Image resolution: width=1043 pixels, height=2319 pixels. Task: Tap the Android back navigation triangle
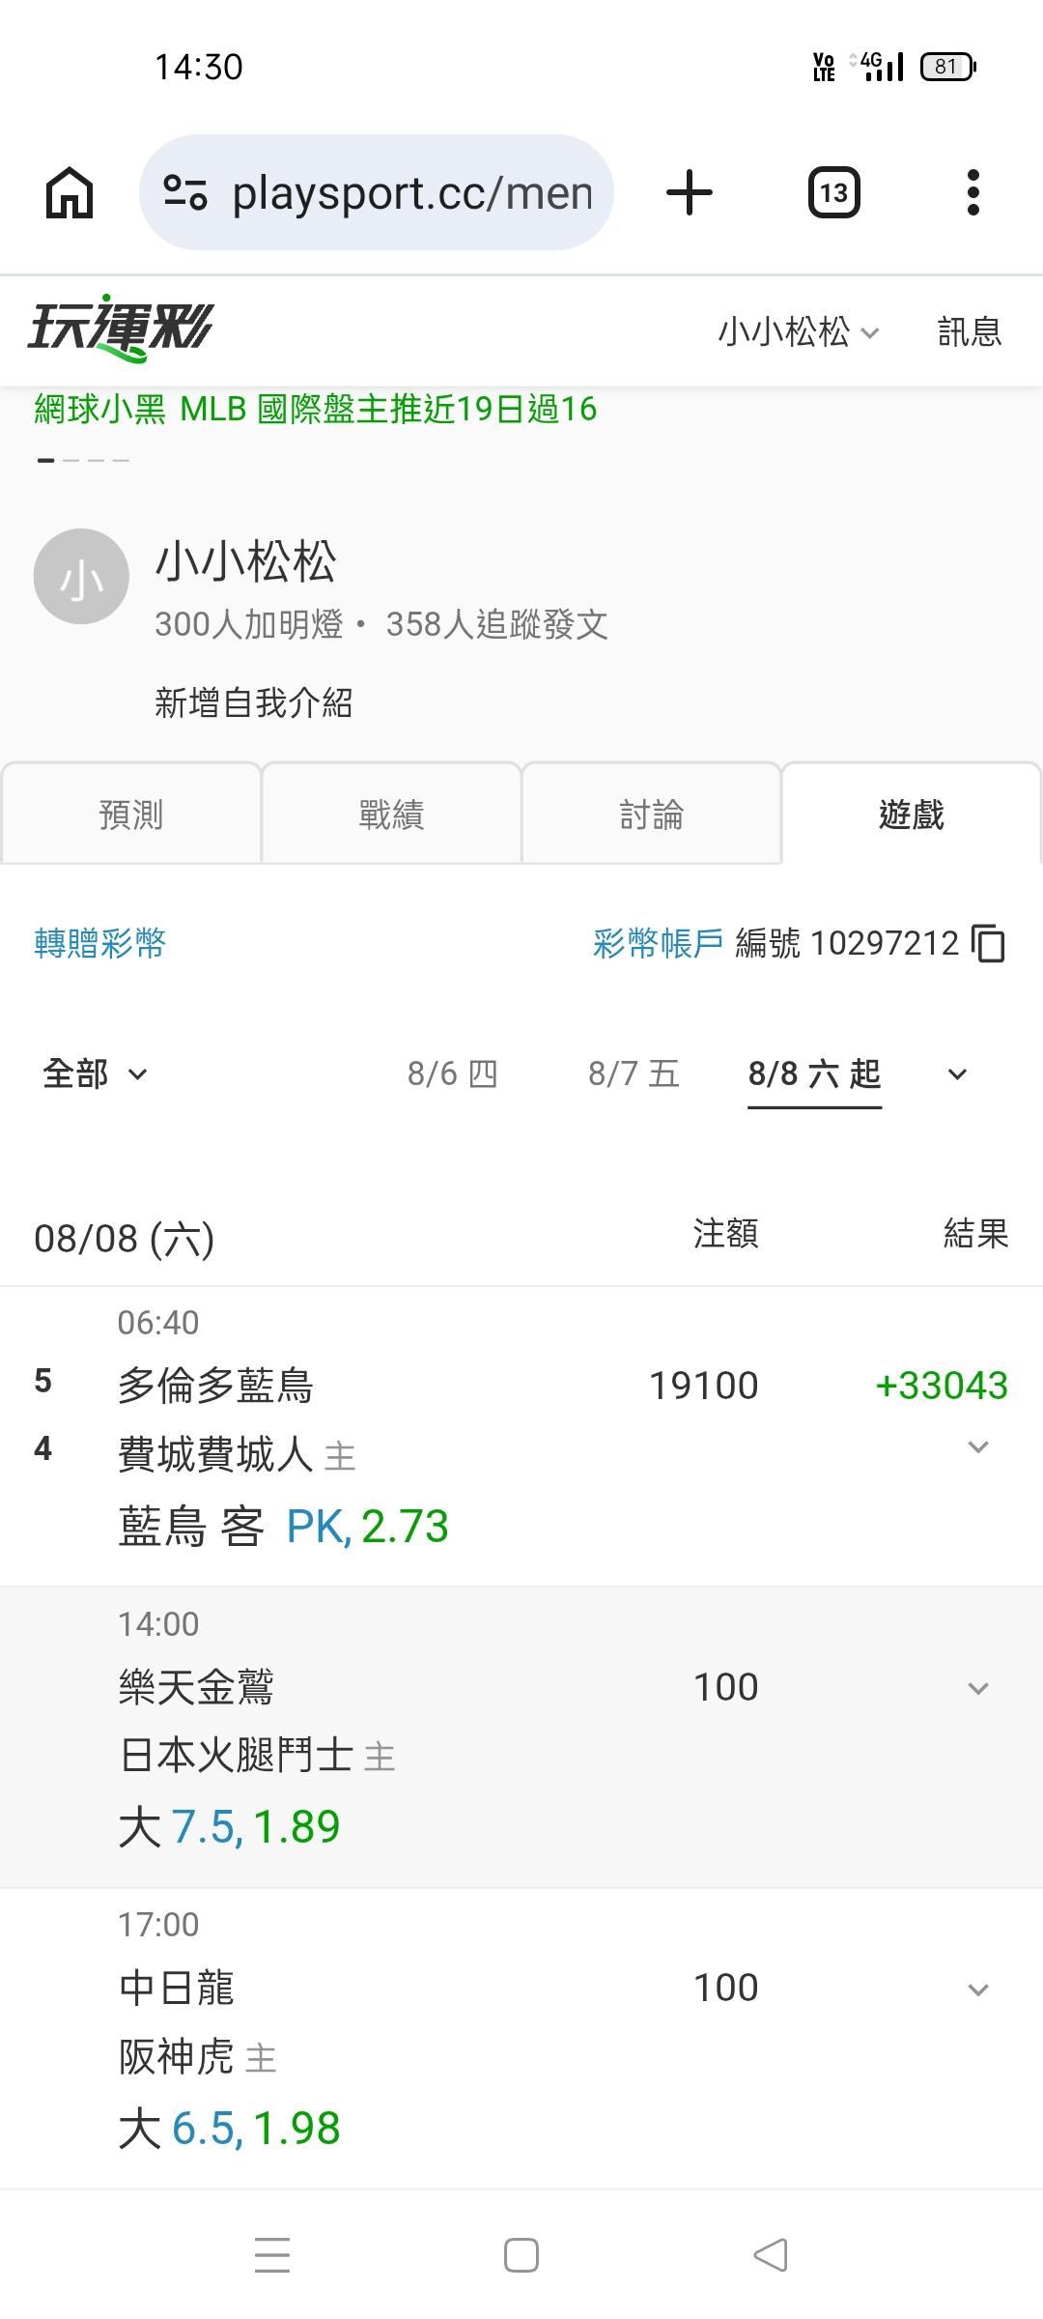tap(771, 2255)
